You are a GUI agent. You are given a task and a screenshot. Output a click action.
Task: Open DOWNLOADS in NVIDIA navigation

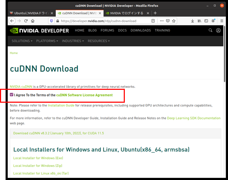pos(140,30)
